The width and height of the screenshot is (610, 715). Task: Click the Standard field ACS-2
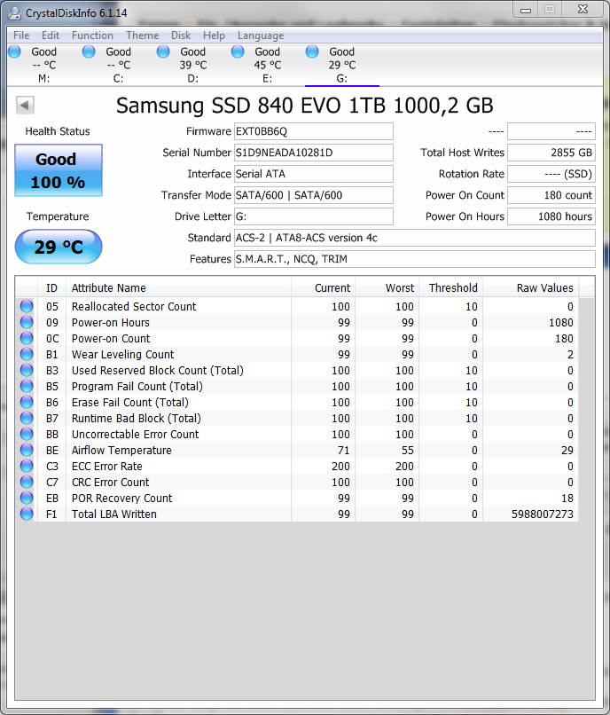tap(415, 238)
